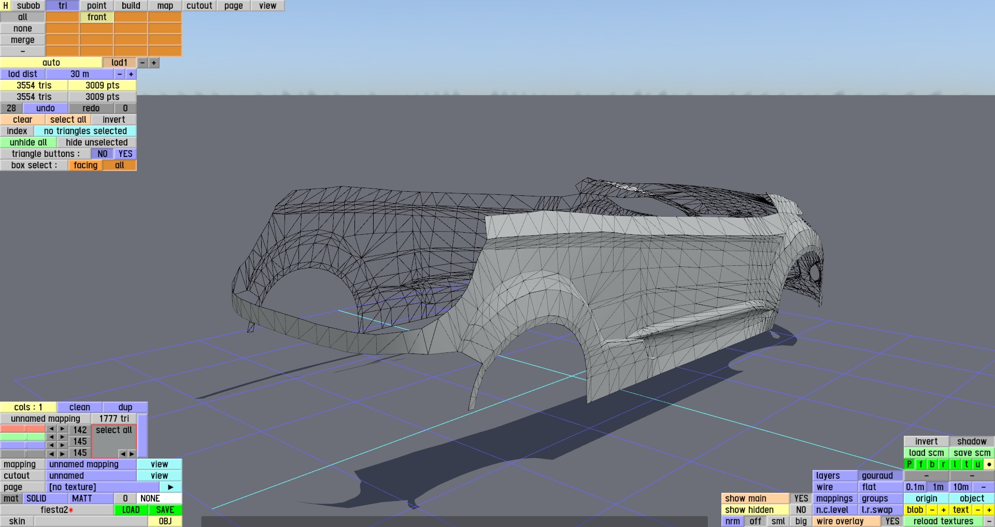995x527 pixels.
Task: Decrease green value with its left arrow
Action: 51,437
